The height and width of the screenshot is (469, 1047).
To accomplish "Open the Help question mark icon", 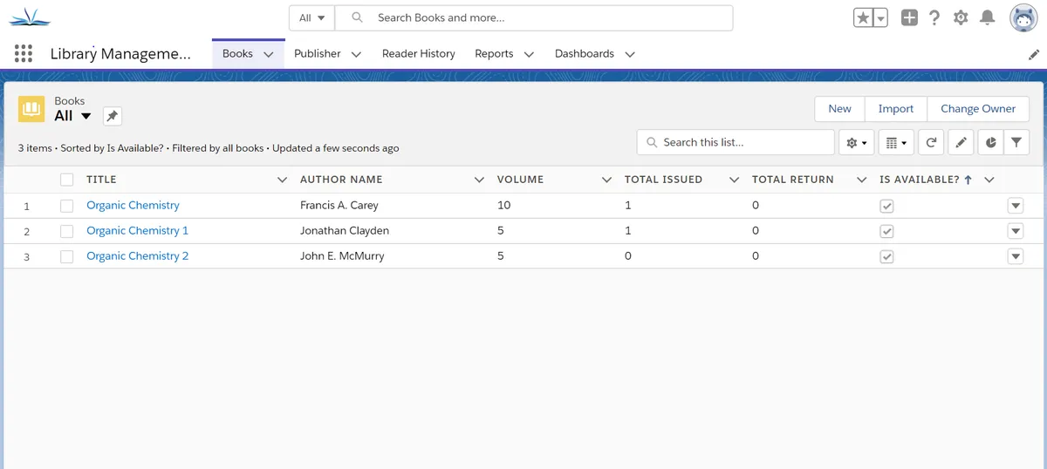I will pyautogui.click(x=934, y=17).
